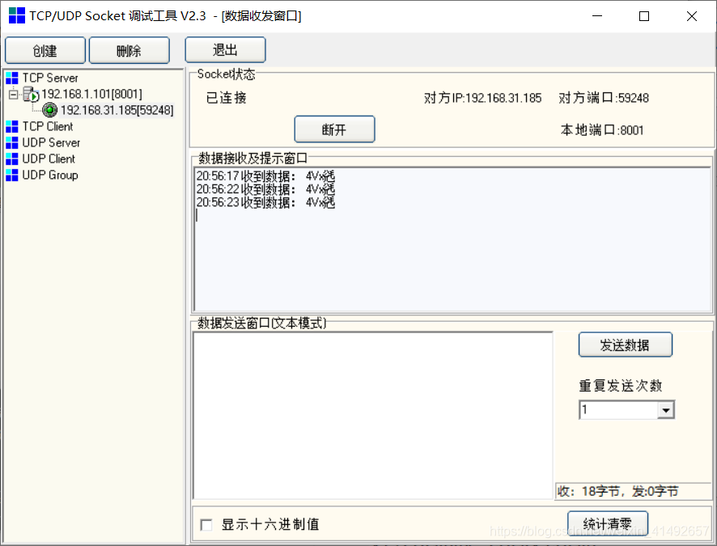The image size is (717, 546).
Task: Click the server icon beside 192.168.1.101[8001]
Action: tap(31, 94)
